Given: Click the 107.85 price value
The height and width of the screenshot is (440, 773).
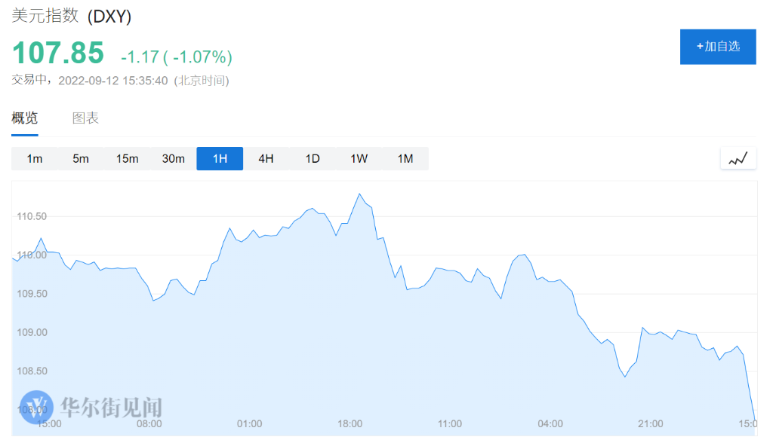Looking at the screenshot, I should (x=57, y=53).
